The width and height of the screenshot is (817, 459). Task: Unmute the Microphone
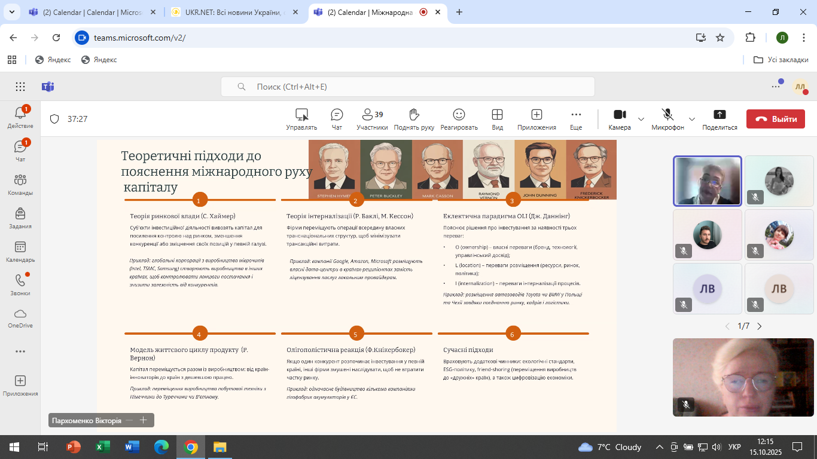pos(667,118)
